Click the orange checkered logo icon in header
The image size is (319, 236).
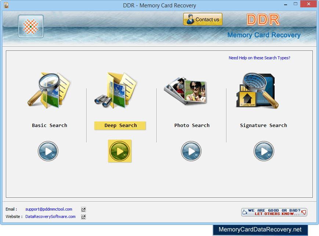[x=31, y=26]
